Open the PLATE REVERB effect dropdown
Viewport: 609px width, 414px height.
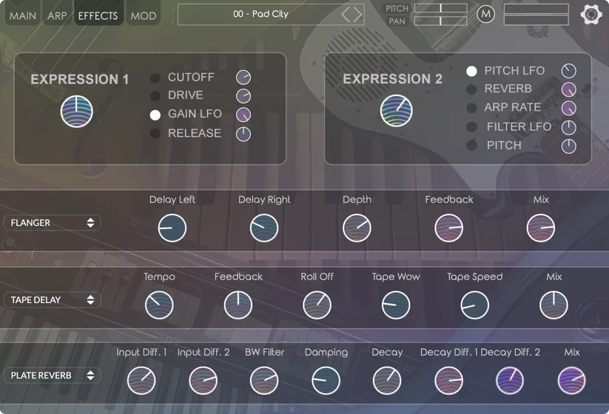pyautogui.click(x=52, y=376)
